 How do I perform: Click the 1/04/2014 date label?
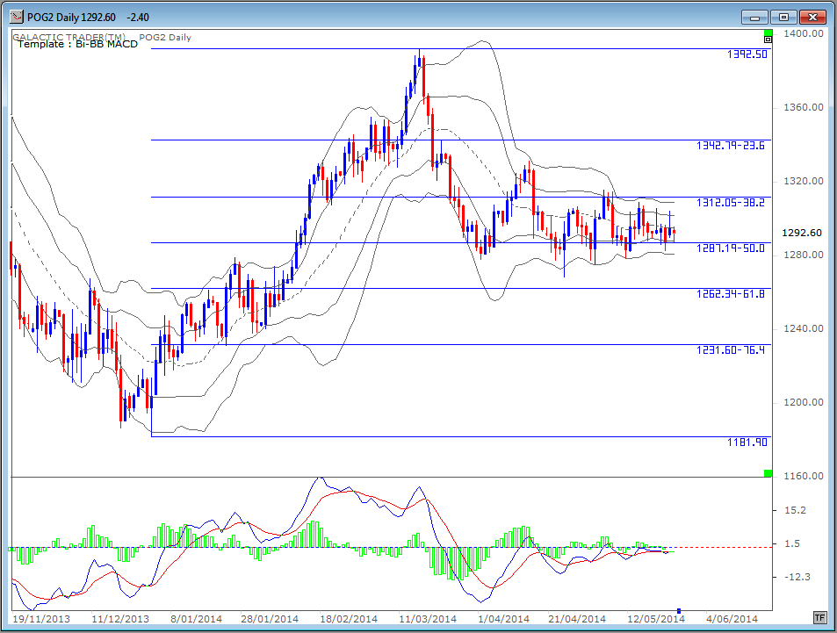(x=503, y=619)
